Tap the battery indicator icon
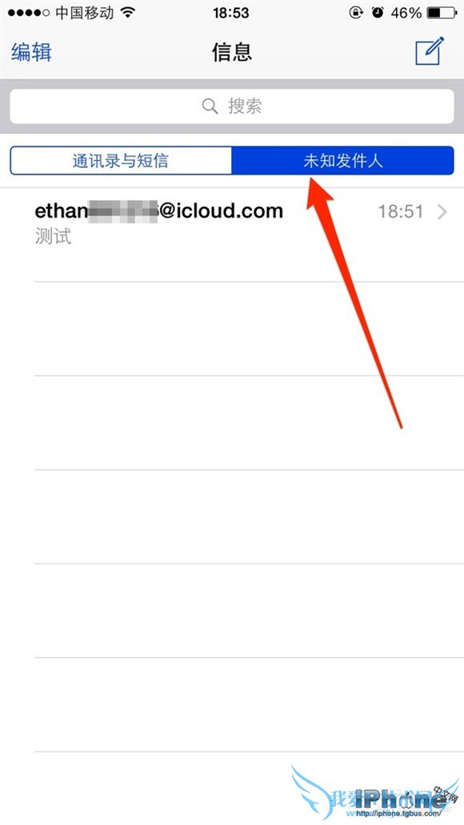 coord(442,13)
